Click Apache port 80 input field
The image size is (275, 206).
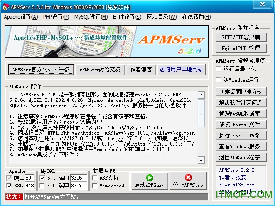click(30, 178)
